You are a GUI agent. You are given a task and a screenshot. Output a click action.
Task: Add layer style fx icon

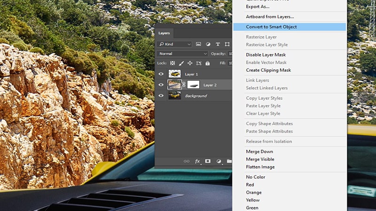pyautogui.click(x=197, y=161)
